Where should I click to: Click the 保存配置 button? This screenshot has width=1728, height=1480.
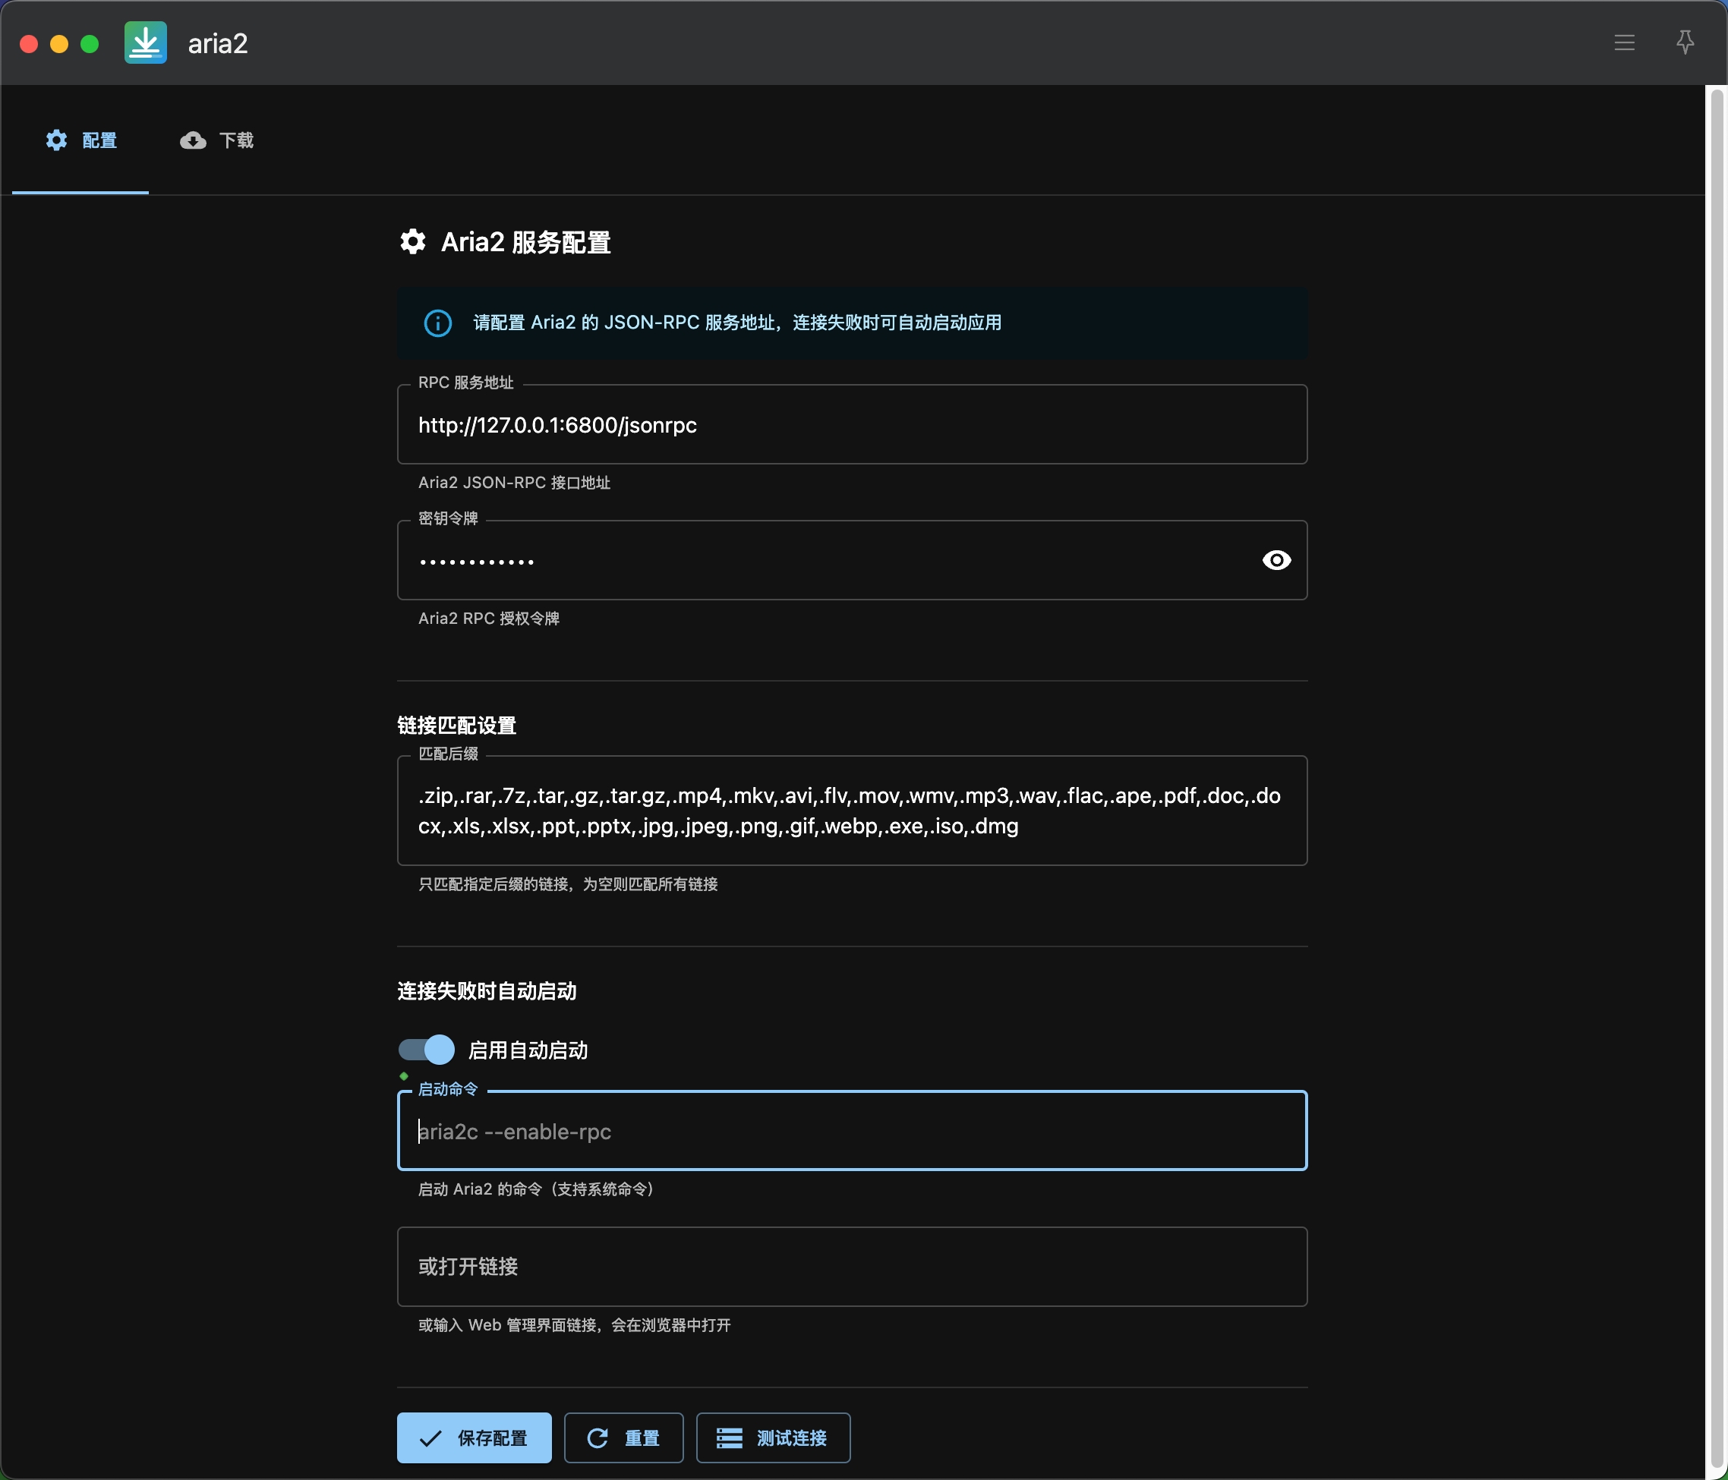474,1437
